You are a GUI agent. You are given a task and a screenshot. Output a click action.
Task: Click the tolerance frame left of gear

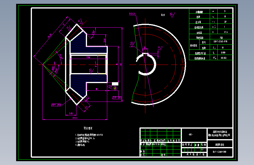56,105
